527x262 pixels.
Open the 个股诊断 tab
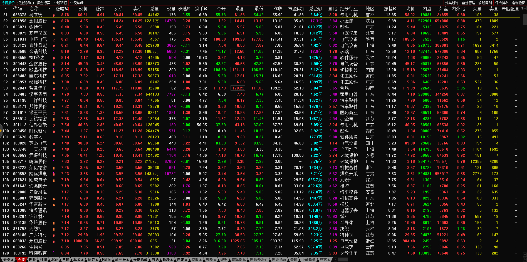coord(77,3)
